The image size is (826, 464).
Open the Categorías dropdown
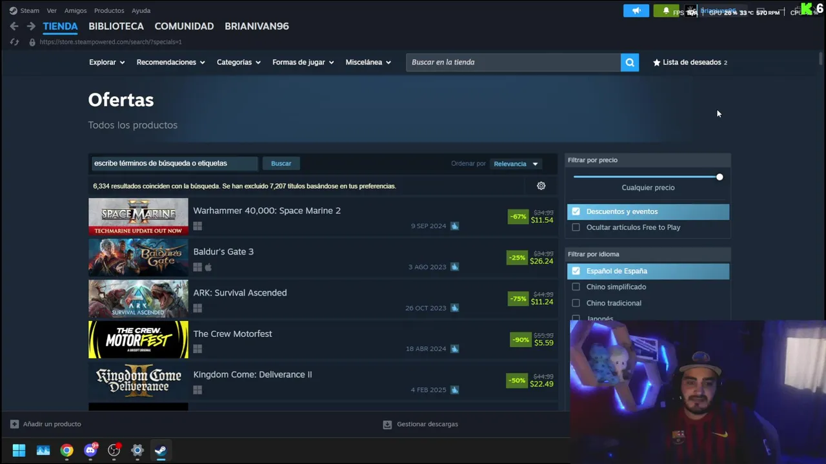click(x=239, y=63)
